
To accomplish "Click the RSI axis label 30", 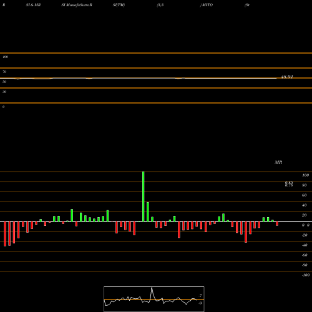I will tap(4, 92).
